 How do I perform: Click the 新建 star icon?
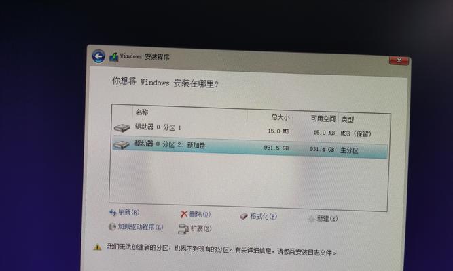(312, 219)
